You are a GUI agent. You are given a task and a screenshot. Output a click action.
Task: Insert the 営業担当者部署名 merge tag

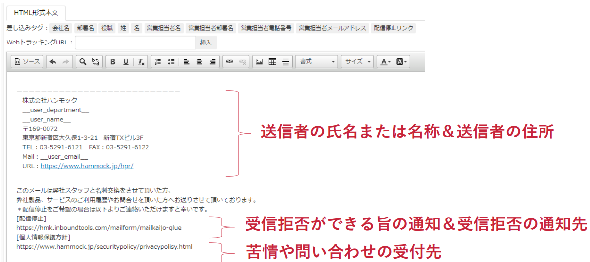pos(211,28)
